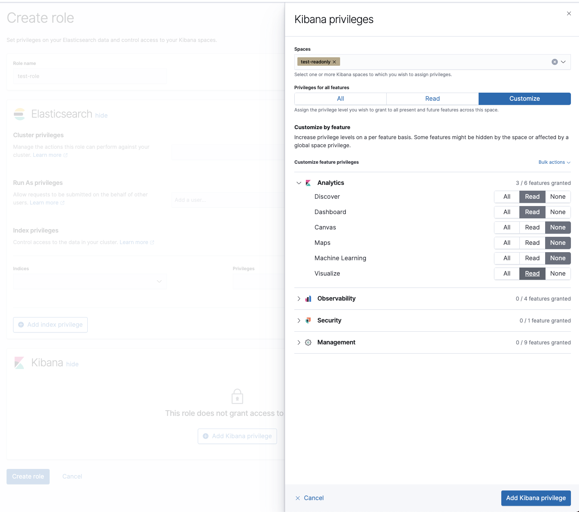Click the external link icon beside cluster Learn more
This screenshot has height=512, width=579.
pyautogui.click(x=65, y=155)
